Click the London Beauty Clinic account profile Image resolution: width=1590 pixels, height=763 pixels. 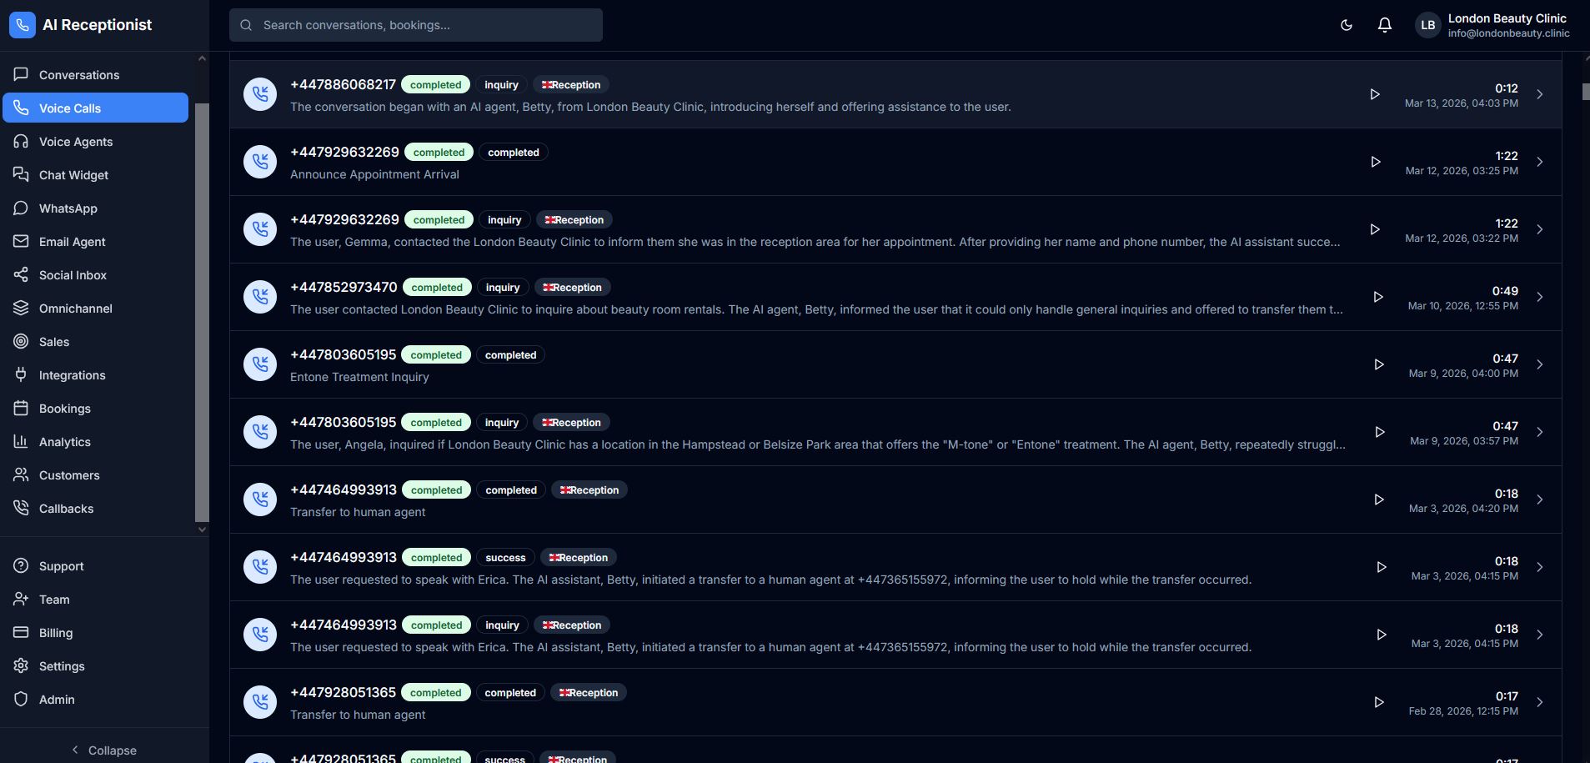(x=1492, y=25)
